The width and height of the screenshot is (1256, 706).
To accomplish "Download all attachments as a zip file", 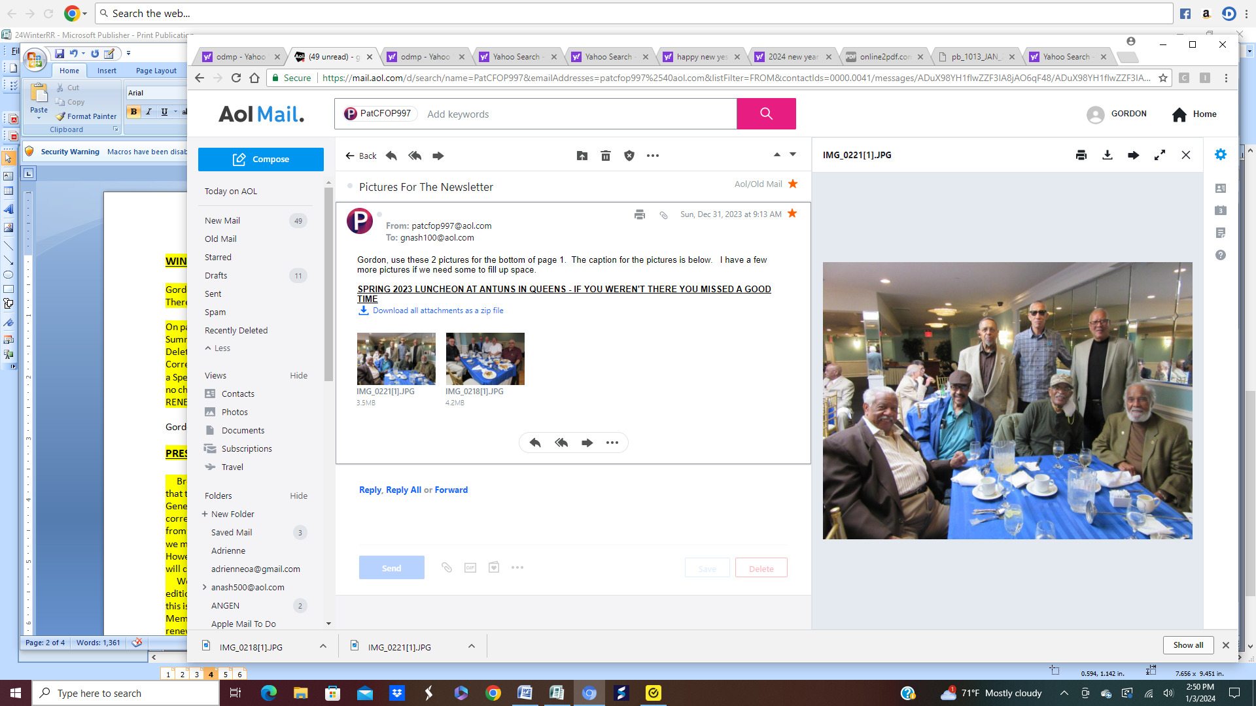I will pyautogui.click(x=438, y=311).
